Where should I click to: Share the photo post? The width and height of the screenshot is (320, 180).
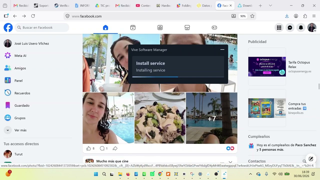115,148
